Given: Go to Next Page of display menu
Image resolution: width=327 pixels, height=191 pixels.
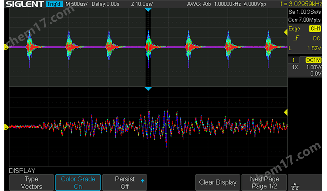Looking at the screenshot, I should tap(264, 182).
